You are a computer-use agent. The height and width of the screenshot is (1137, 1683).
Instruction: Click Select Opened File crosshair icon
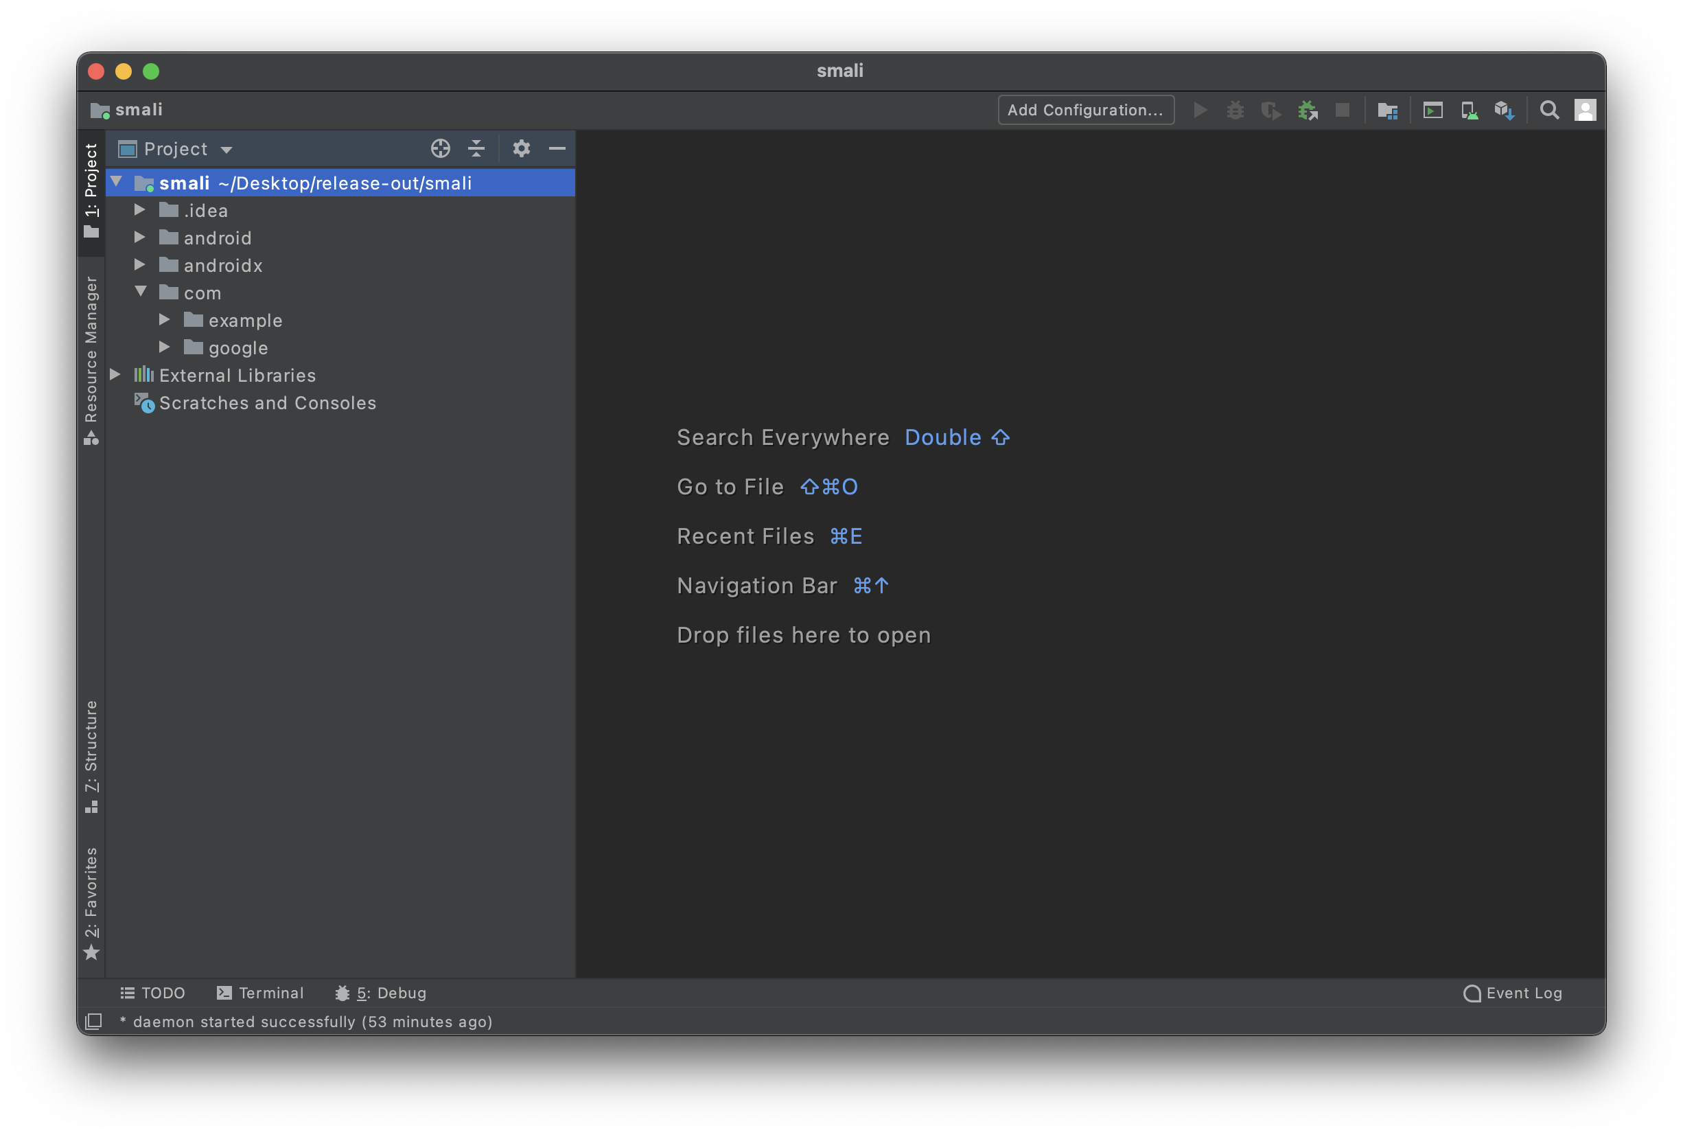pyautogui.click(x=440, y=148)
